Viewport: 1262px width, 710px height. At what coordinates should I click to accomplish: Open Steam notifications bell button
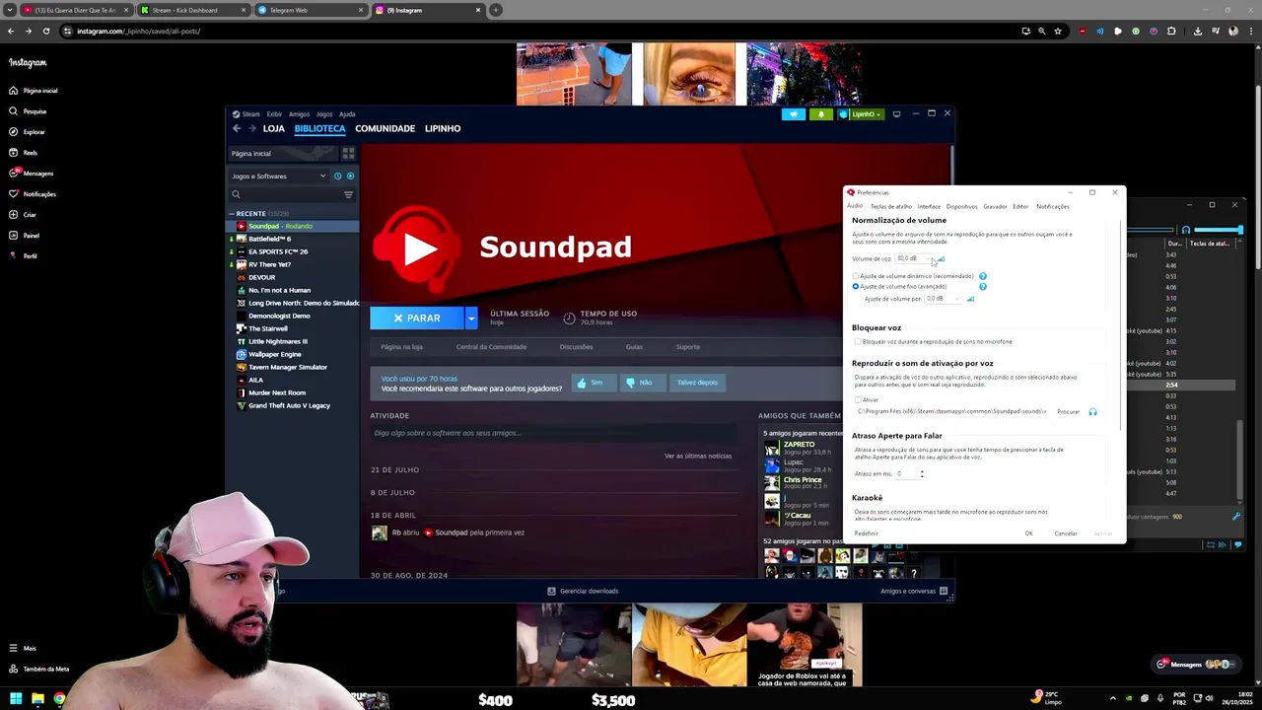[x=820, y=114]
